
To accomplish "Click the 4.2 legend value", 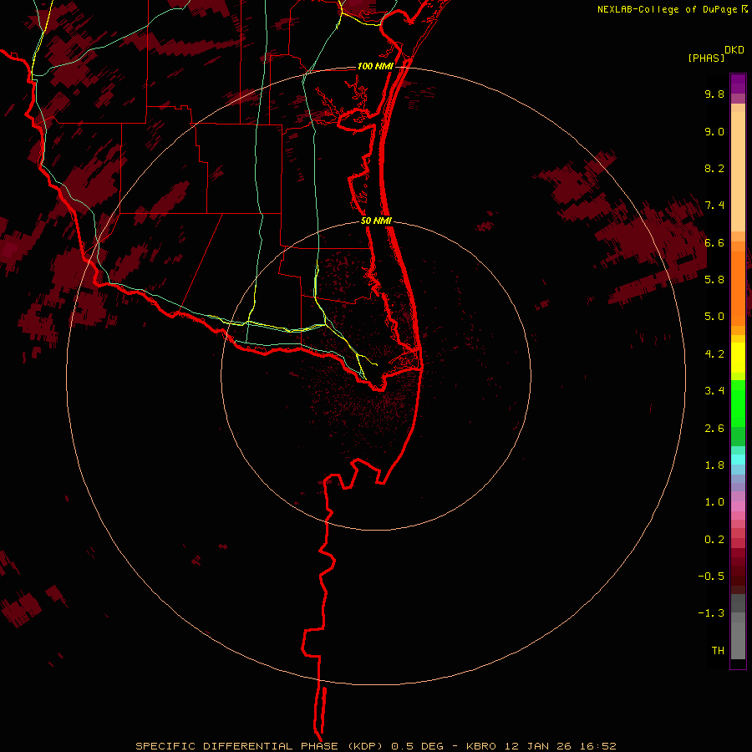I will (714, 353).
